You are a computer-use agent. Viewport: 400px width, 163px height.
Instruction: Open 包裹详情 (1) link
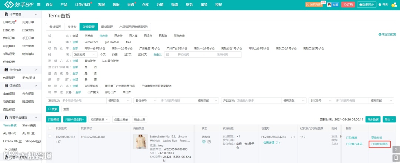[271, 143]
